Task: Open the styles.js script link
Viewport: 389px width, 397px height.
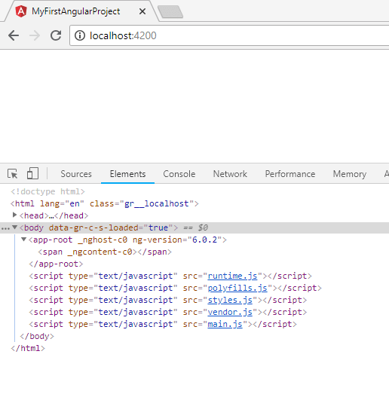Action: click(230, 300)
